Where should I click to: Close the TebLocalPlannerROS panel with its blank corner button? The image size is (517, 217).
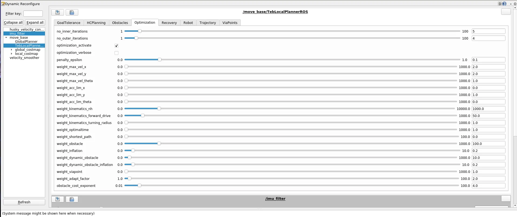(506, 12)
